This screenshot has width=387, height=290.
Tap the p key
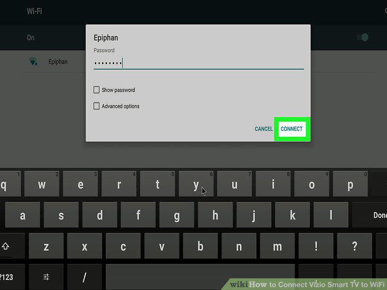point(350,184)
